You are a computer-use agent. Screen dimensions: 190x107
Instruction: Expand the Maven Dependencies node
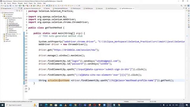click(x=3, y=36)
